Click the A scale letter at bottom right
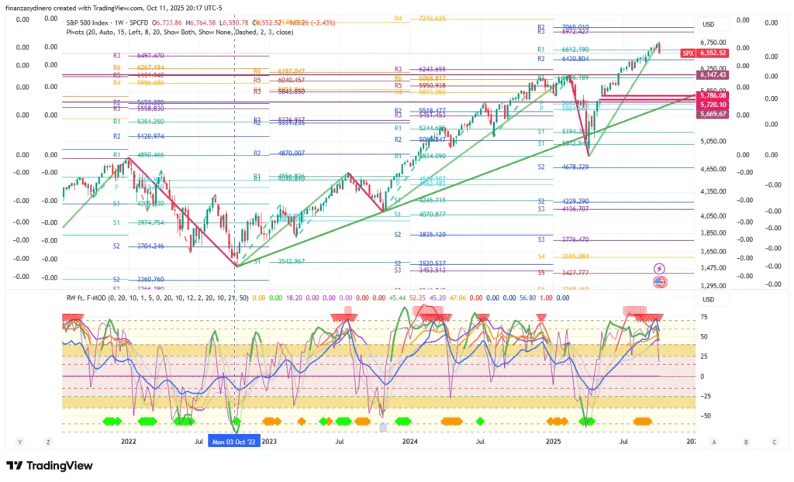794x482 pixels. pyautogui.click(x=713, y=442)
